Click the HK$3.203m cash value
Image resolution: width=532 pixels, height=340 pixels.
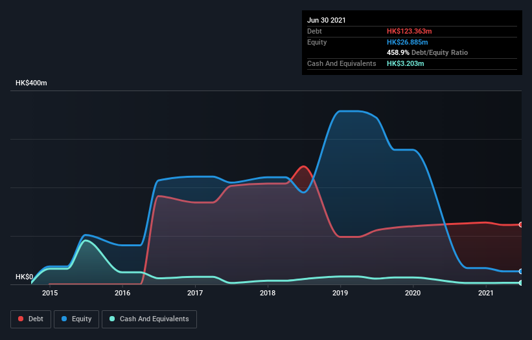[405, 63]
